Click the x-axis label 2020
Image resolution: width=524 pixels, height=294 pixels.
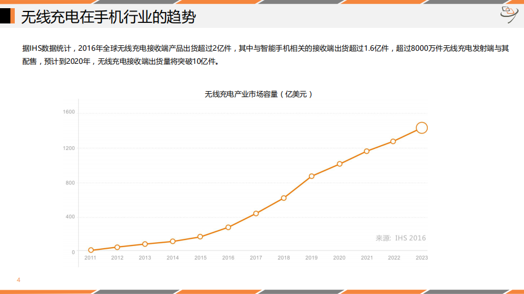tap(339, 257)
